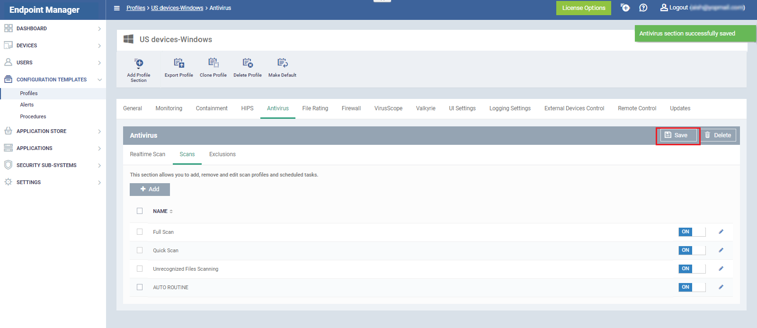Click the Export Profile icon
Viewport: 757px width, 328px height.
179,63
